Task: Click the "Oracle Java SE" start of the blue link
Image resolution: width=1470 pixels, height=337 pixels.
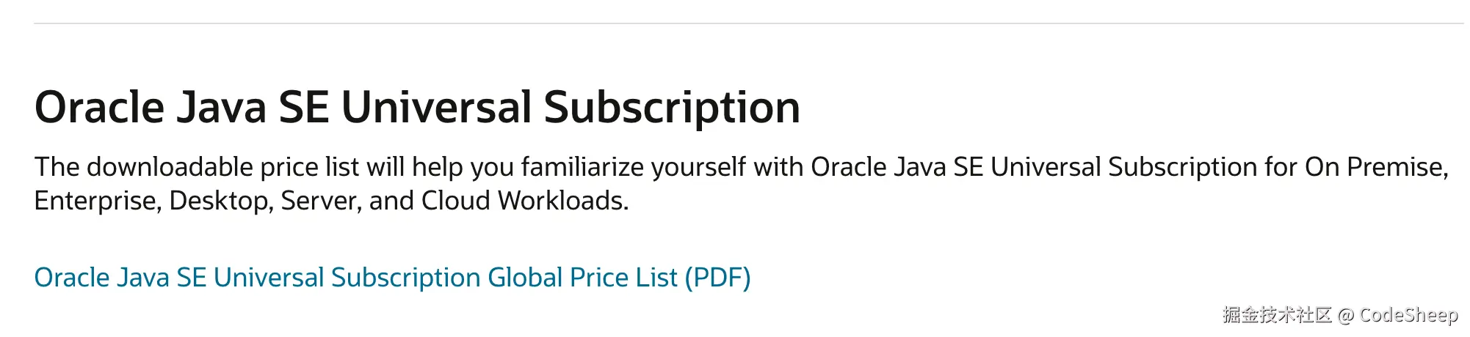Action: (120, 278)
